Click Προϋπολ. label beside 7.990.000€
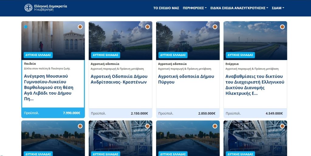Image resolution: width=311 pixels, height=156 pixels. tap(32, 113)
